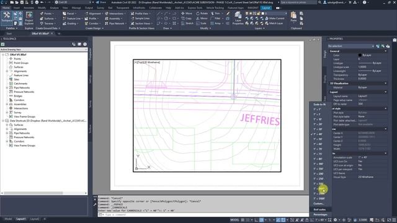397x223 pixels.
Task: Click the Paste button in Clipboard panel
Action: (293, 17)
